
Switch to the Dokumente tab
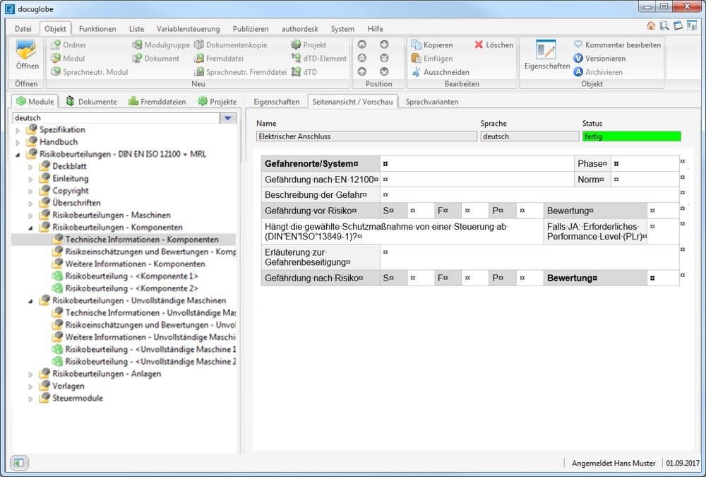pyautogui.click(x=91, y=102)
